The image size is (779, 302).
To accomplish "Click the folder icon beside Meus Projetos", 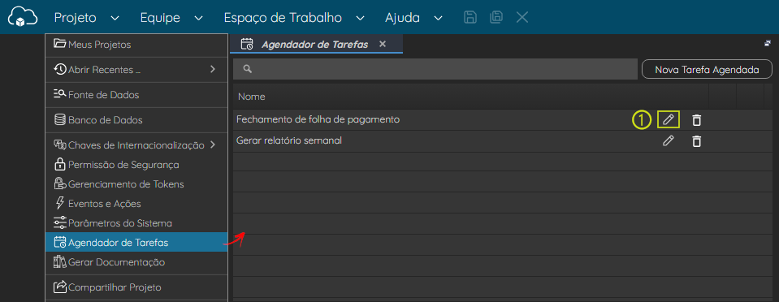I will pos(59,44).
